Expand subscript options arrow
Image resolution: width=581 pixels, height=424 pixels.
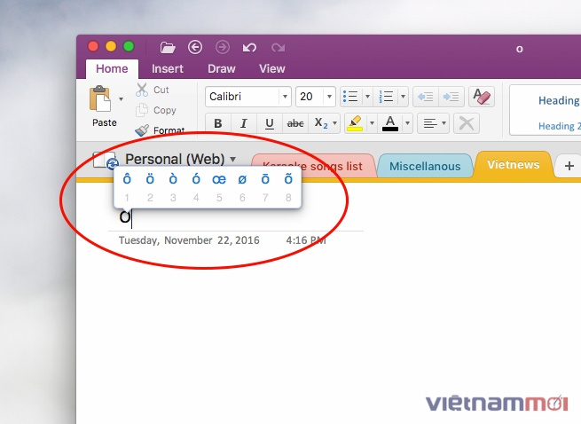[334, 123]
